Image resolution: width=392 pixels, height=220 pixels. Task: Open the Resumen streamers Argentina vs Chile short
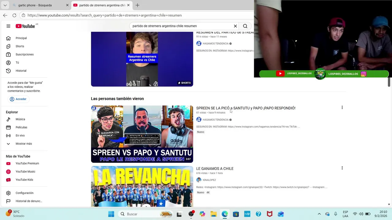pos(142,59)
